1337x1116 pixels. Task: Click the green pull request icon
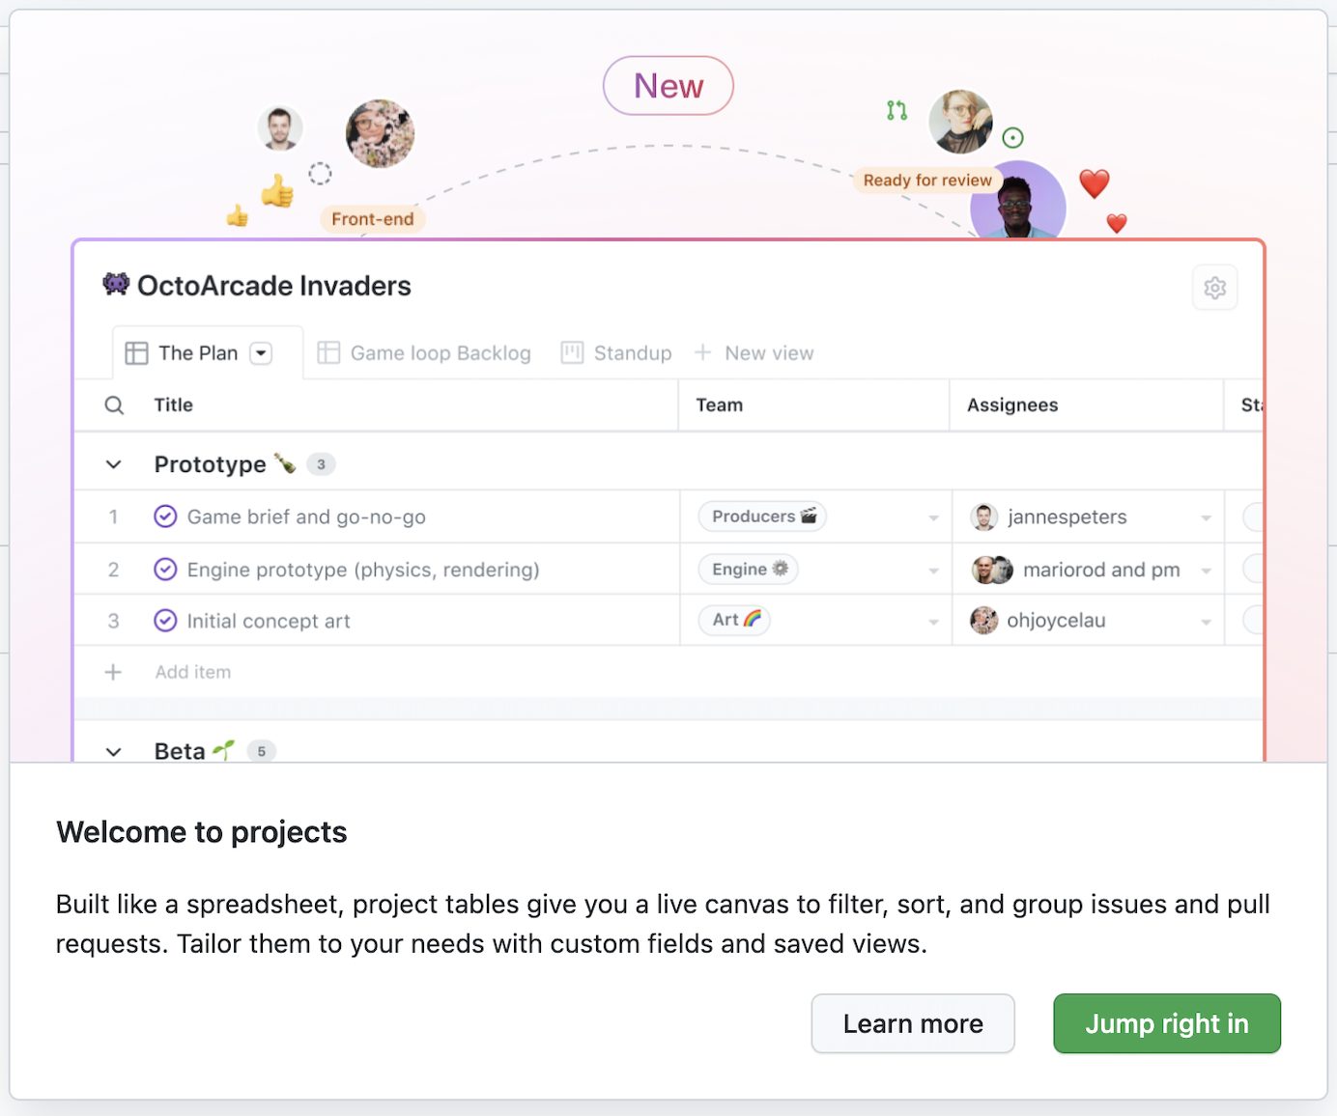click(896, 110)
